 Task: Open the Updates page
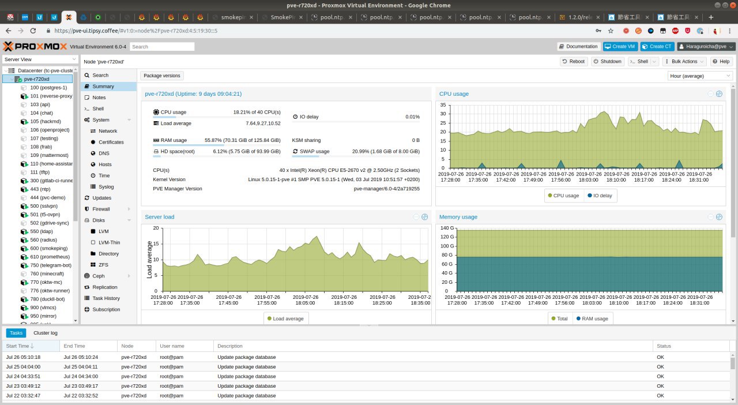tap(108, 198)
